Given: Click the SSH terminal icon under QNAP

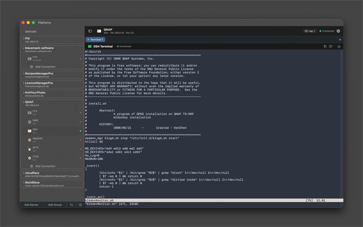Looking at the screenshot, I should tap(29, 131).
